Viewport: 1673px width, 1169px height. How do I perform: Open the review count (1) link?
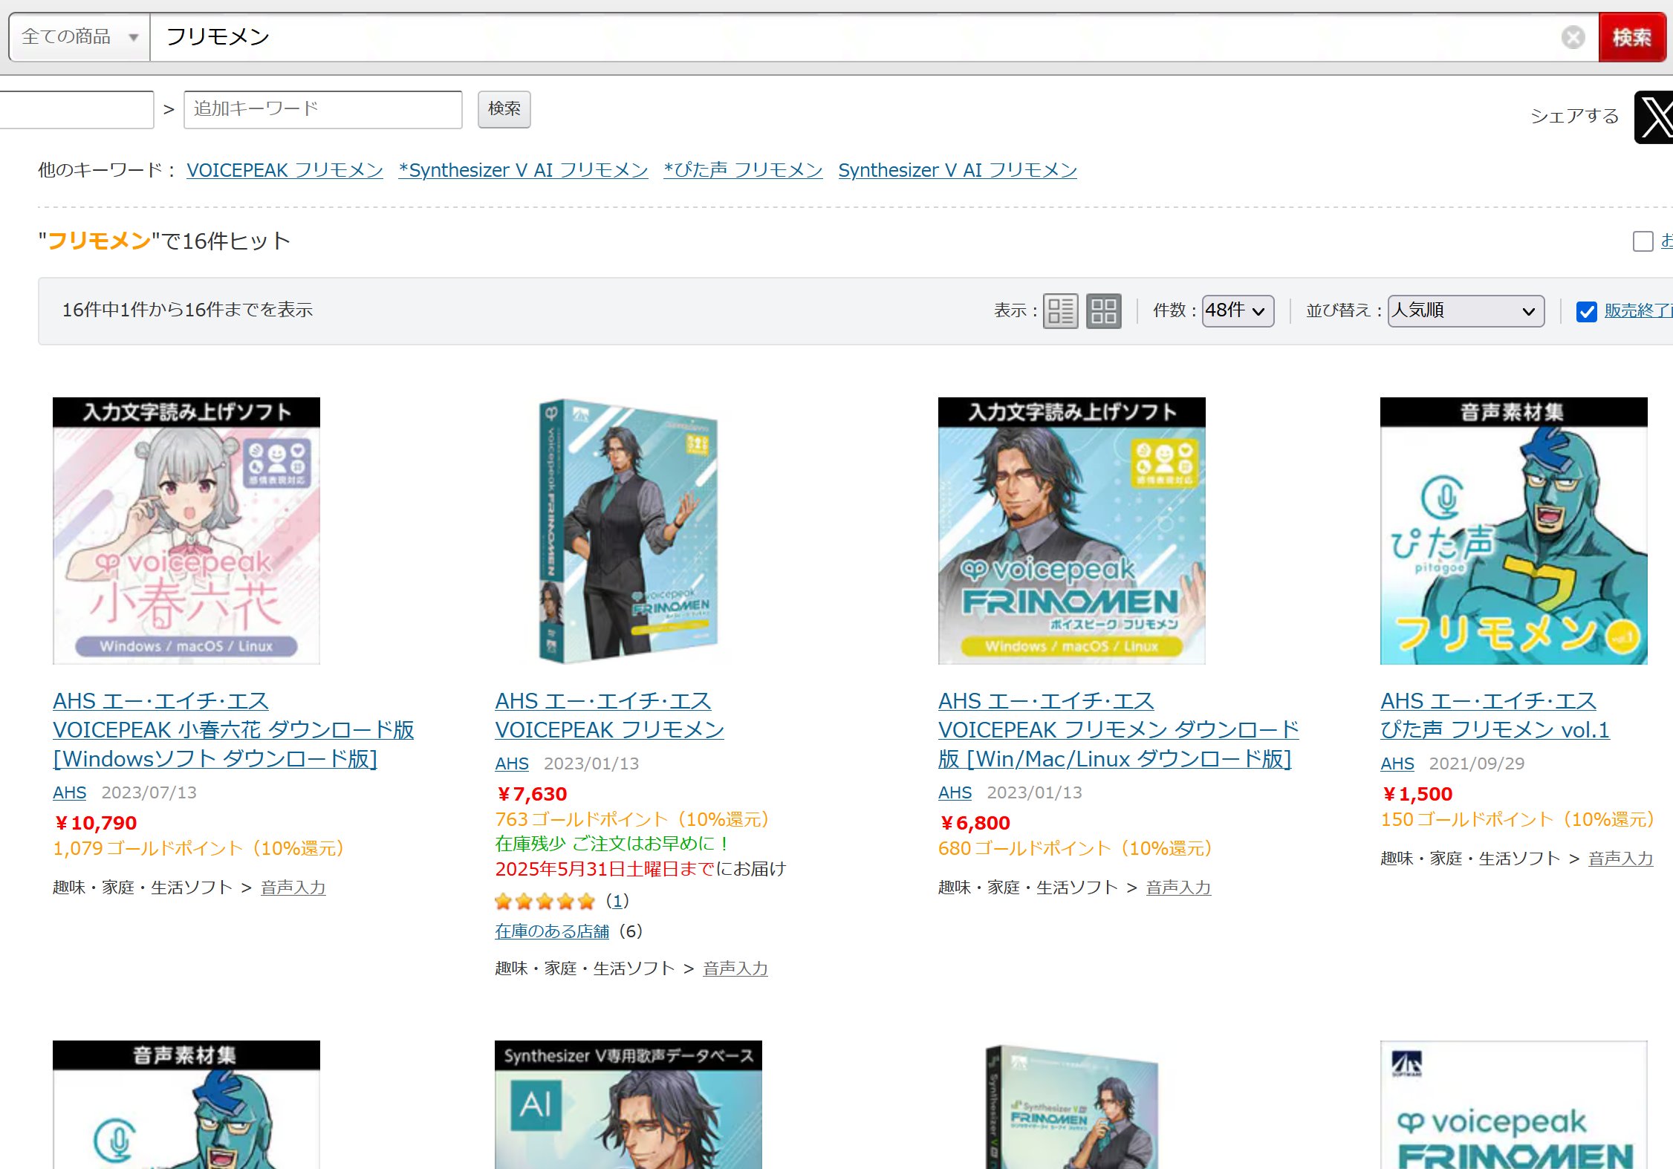617,901
